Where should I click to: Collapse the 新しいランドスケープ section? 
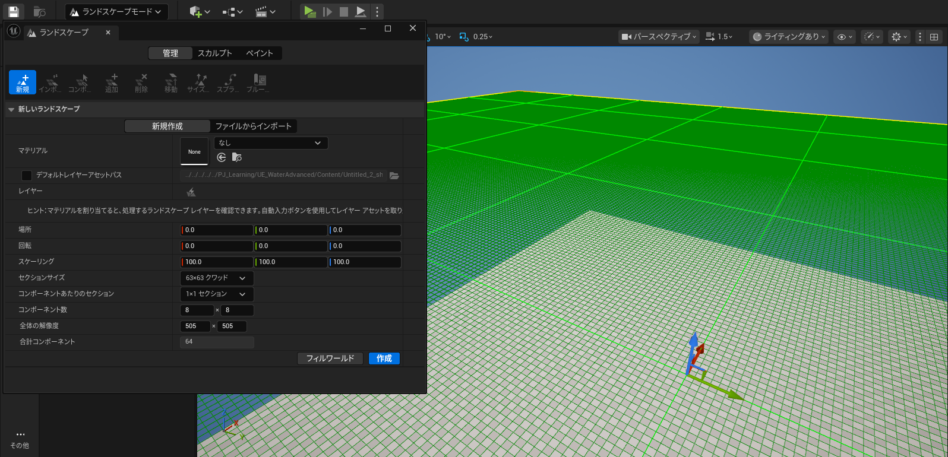(x=11, y=109)
